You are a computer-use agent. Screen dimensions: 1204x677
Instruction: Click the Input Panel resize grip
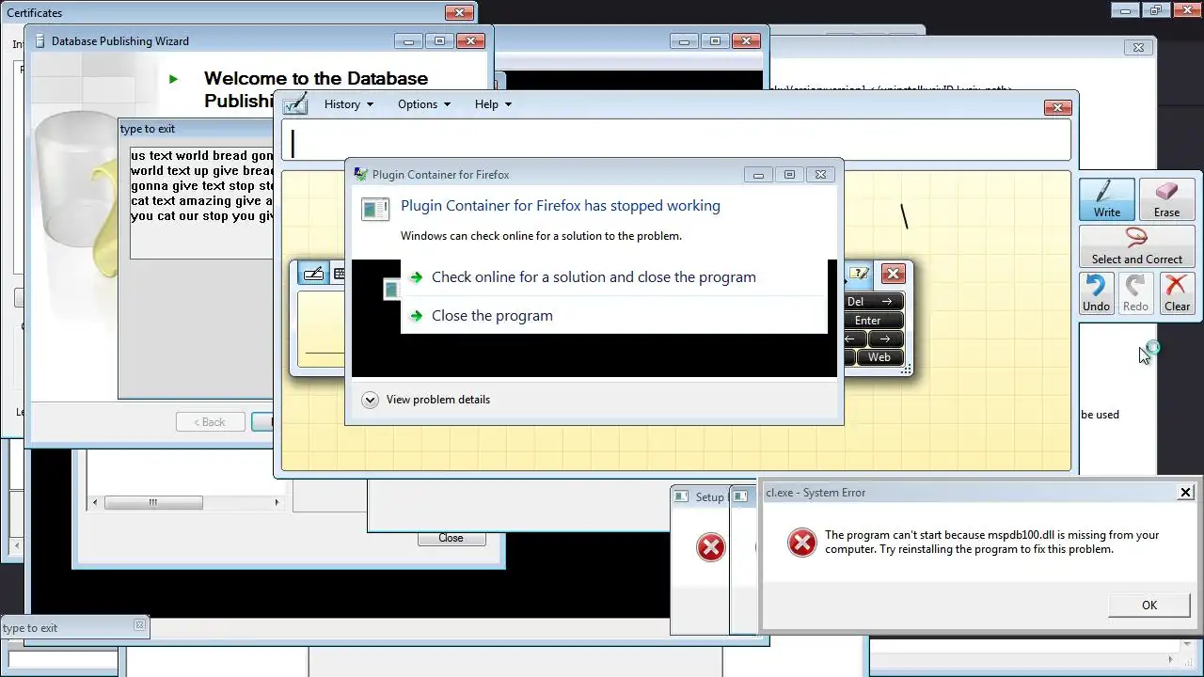906,370
